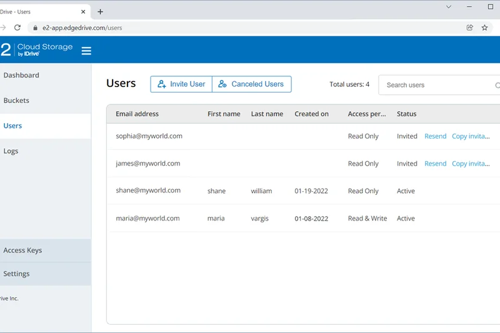Click the browser reload icon

pyautogui.click(x=17, y=27)
